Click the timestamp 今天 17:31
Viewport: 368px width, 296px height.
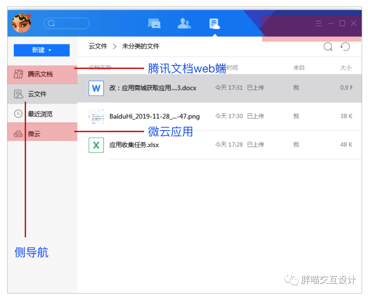[229, 88]
